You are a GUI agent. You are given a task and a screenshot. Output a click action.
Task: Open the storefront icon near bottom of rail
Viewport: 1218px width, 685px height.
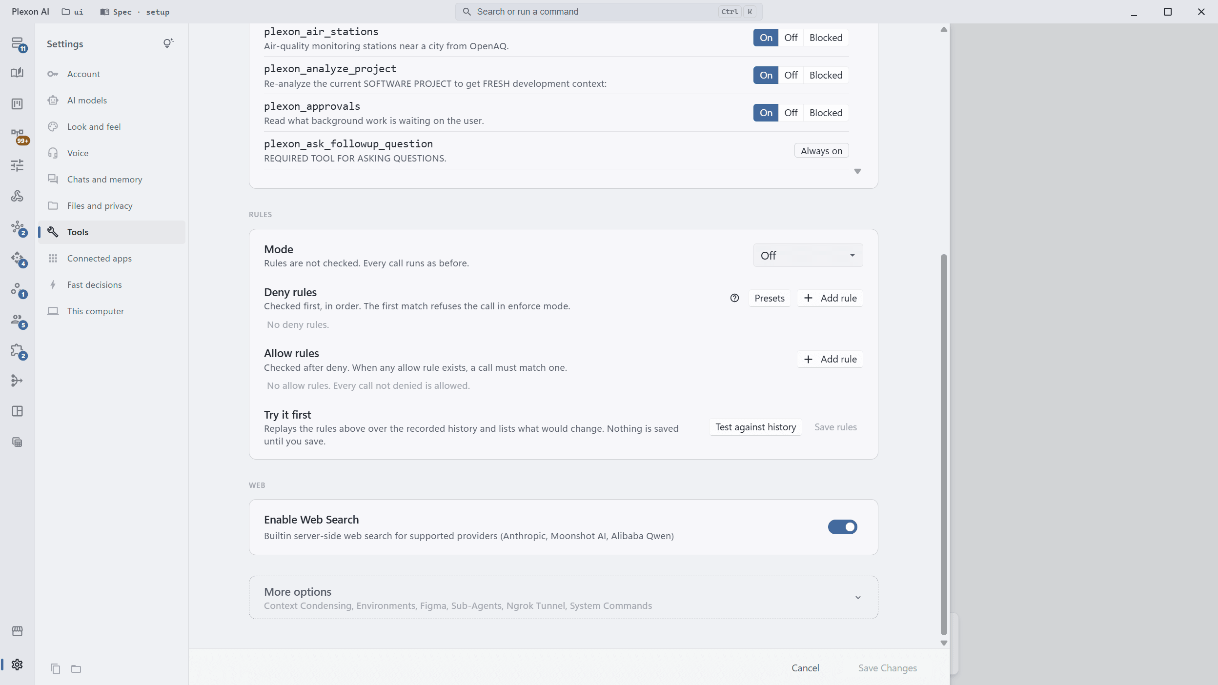tap(17, 631)
